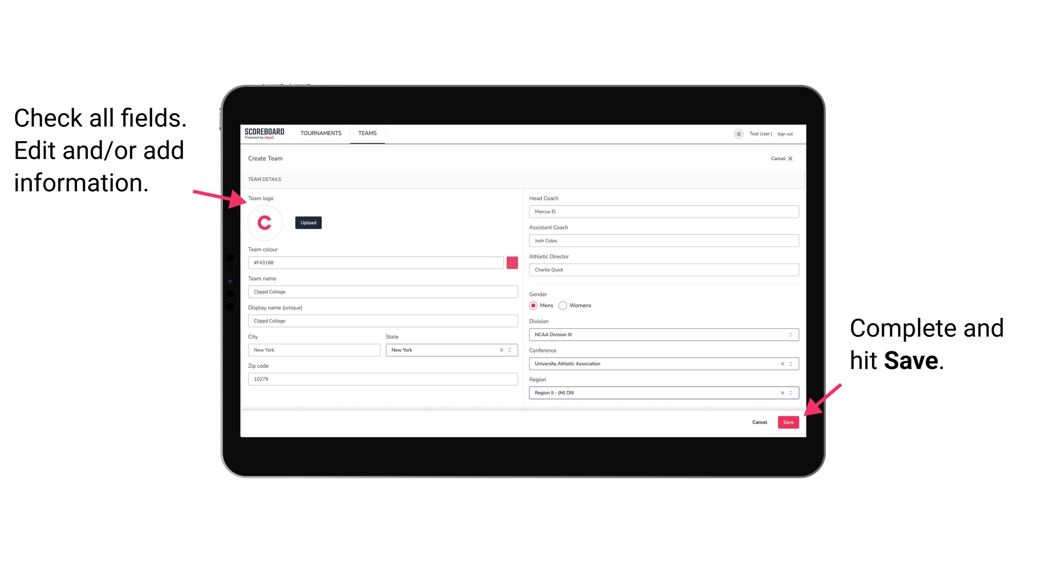The height and width of the screenshot is (562, 1045).
Task: Click the Upload team logo icon
Action: pyautogui.click(x=309, y=222)
